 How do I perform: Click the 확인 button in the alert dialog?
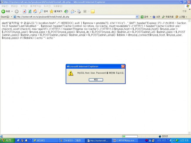click(96, 80)
